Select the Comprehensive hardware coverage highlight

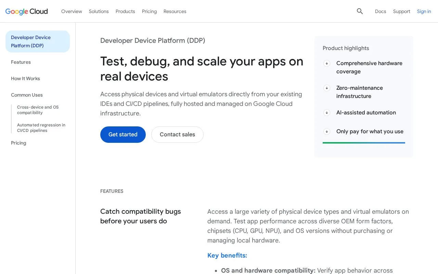pos(369,67)
